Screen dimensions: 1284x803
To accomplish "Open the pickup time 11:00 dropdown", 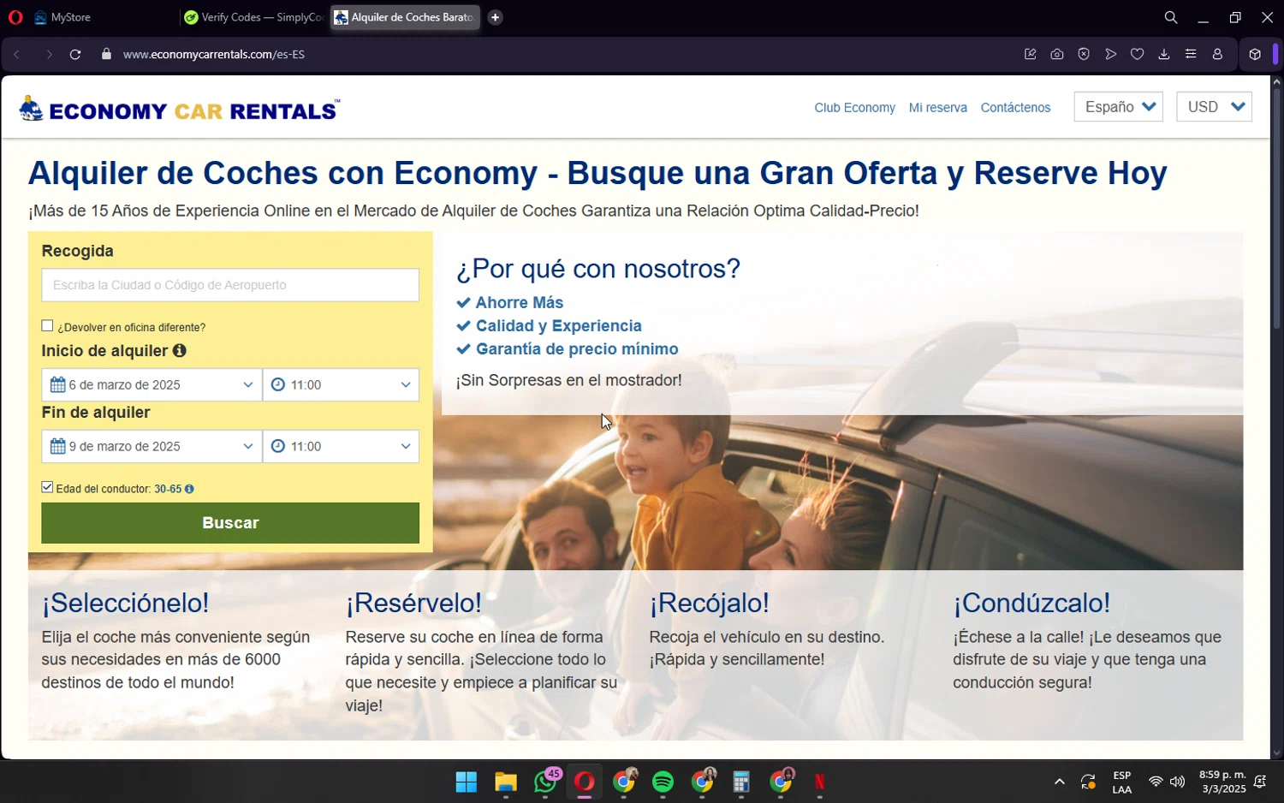I will (x=341, y=384).
